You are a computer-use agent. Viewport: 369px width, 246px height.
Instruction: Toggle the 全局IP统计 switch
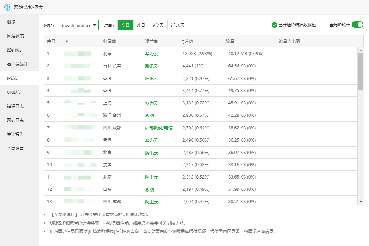coord(357,25)
